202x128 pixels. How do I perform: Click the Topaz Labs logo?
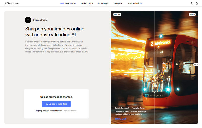click(x=12, y=3)
